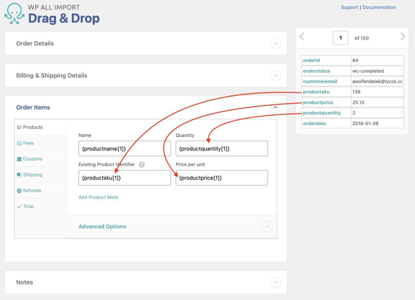415x300 pixels.
Task: Click the record number input showing 1
Action: (x=340, y=37)
